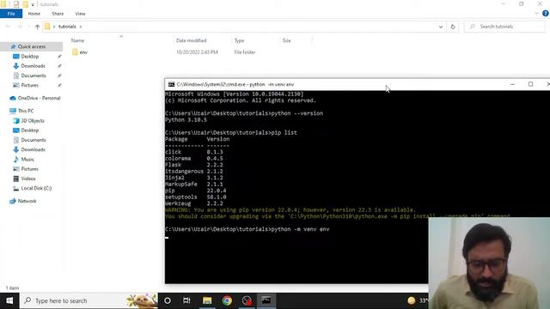
Task: Open Cortana circle on taskbar
Action: (168, 300)
